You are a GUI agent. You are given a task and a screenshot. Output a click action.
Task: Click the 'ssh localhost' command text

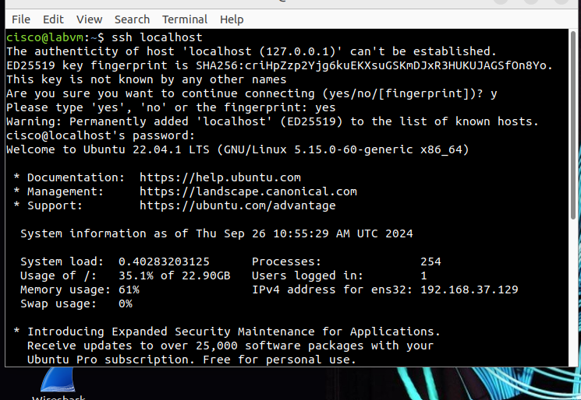pyautogui.click(x=157, y=37)
